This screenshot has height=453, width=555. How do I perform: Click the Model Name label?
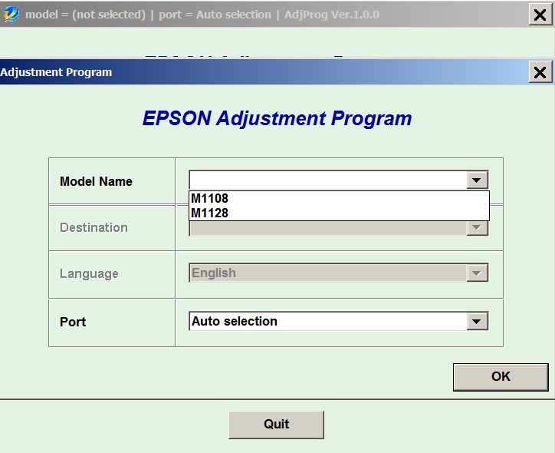pos(96,181)
